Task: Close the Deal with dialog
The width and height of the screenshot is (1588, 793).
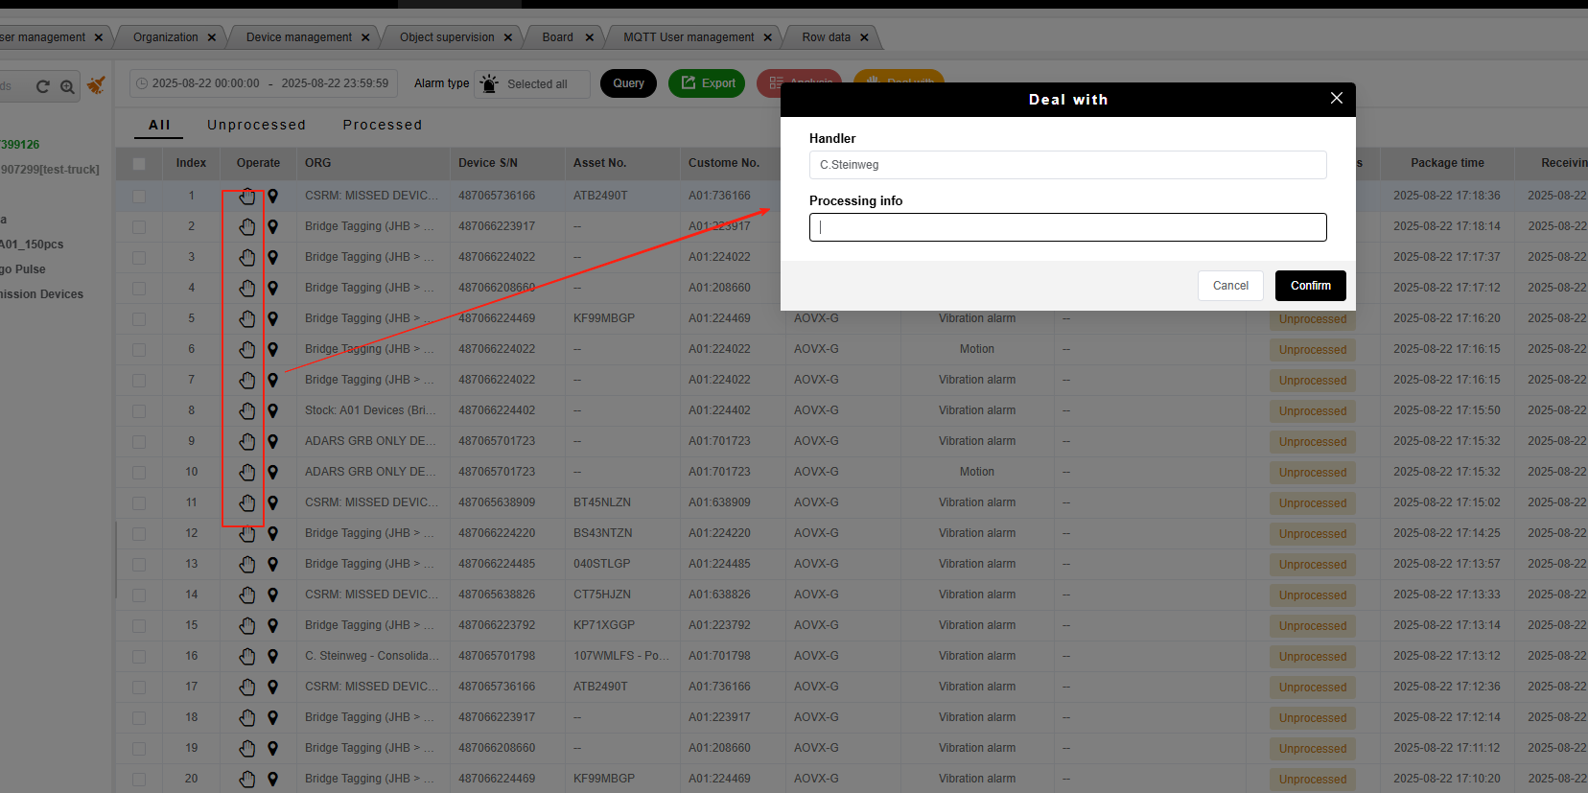Action: point(1336,99)
